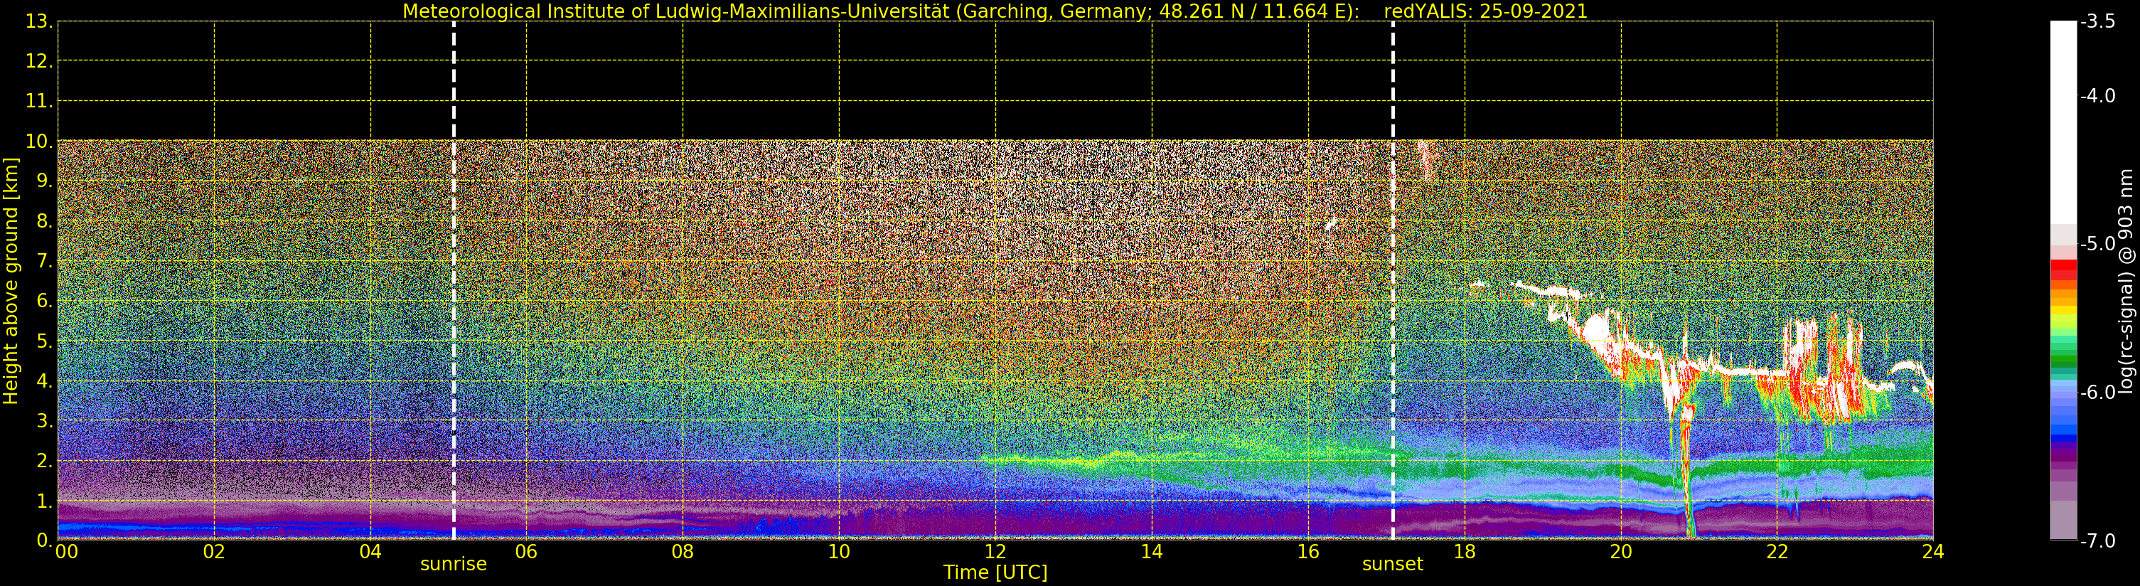Click the height tick label '7.'
Image resolution: width=2140 pixels, height=586 pixels.
pyautogui.click(x=45, y=261)
